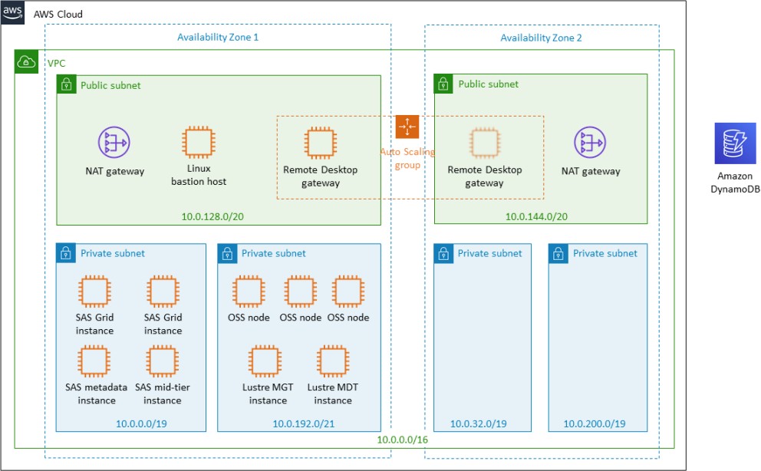
Task: Select the first SAS Grid instance icon
Action: 94,291
